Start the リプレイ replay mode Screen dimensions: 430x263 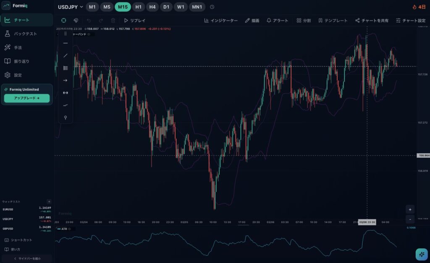[134, 20]
